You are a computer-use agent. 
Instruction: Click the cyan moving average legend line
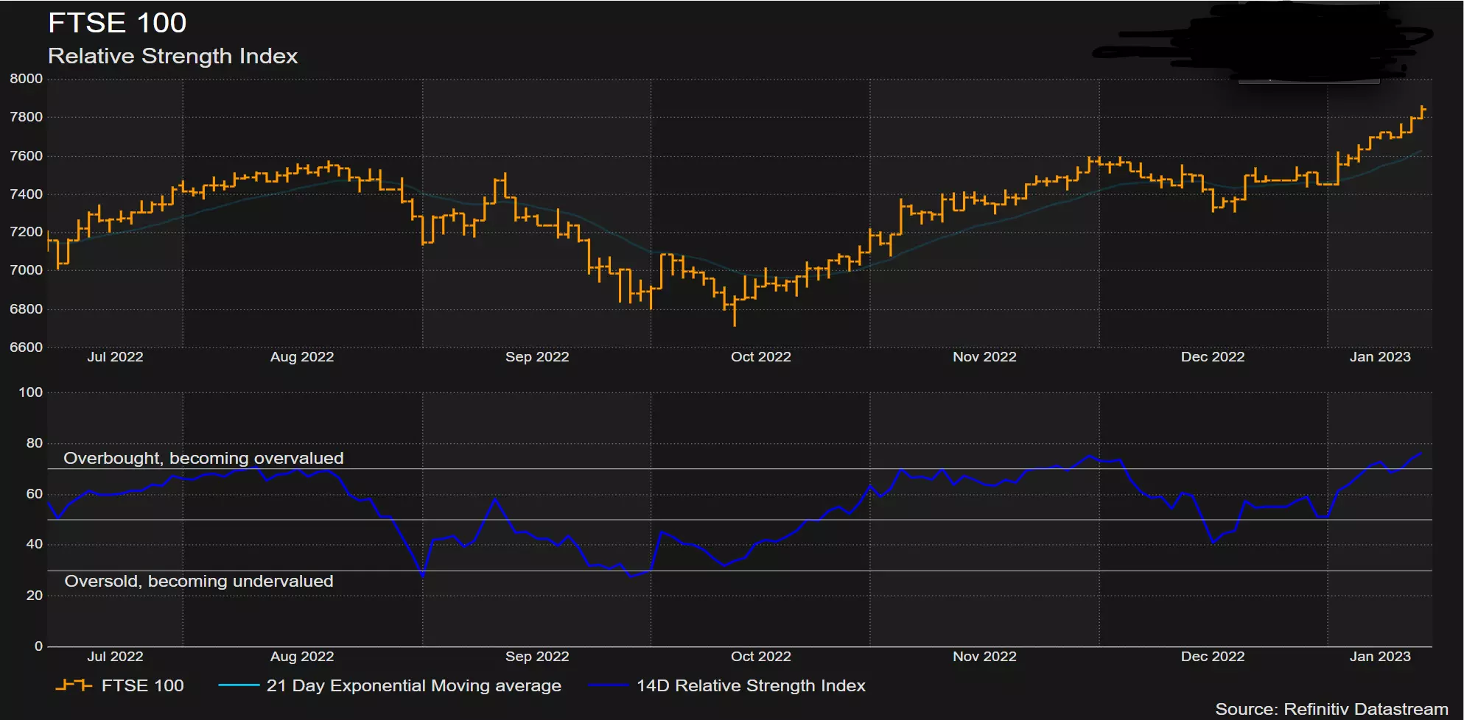click(239, 685)
